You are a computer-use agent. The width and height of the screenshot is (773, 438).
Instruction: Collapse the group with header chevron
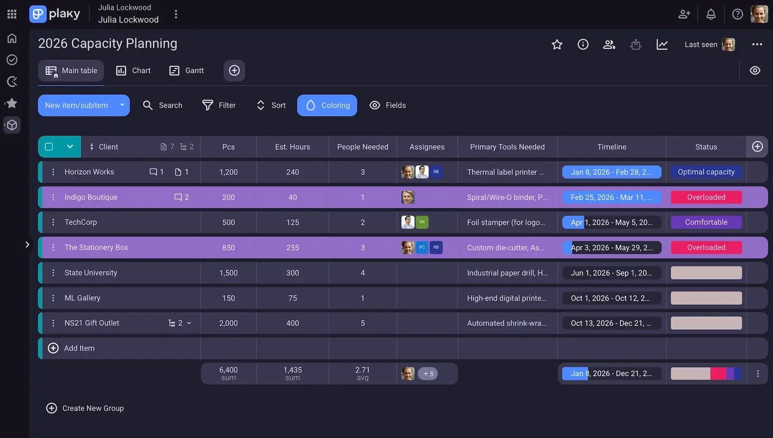click(x=70, y=147)
